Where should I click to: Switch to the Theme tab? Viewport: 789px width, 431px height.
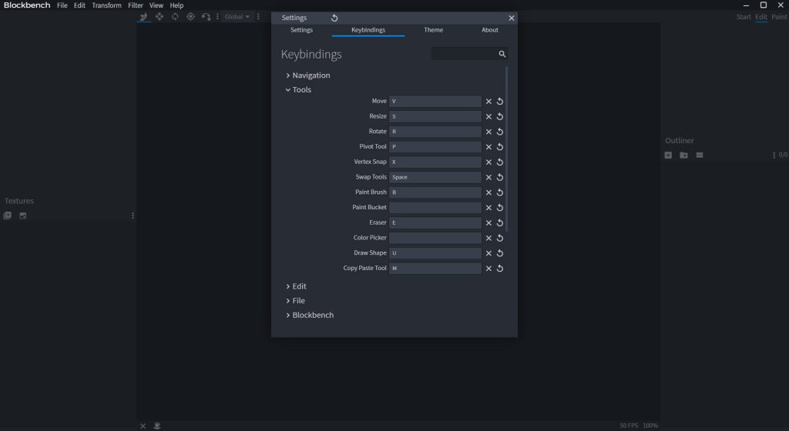tap(433, 30)
